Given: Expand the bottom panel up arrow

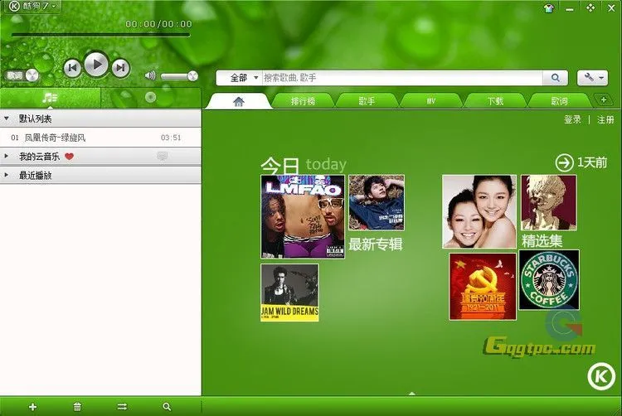Looking at the screenshot, I should (x=411, y=394).
